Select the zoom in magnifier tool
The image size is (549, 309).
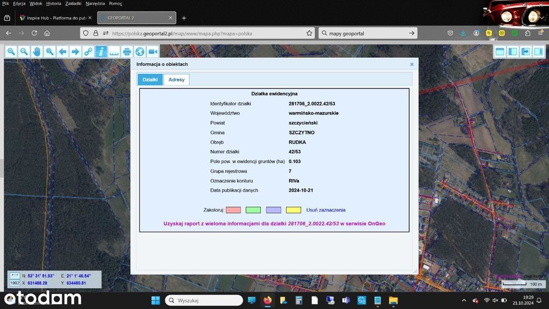pyautogui.click(x=11, y=52)
